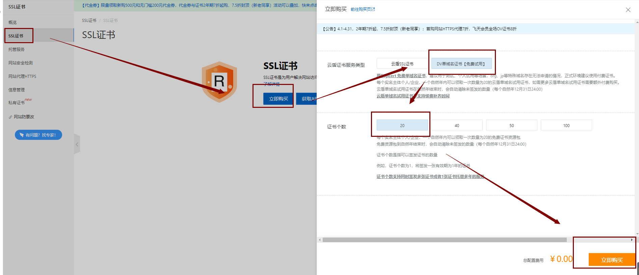Click the 有问题？找专家 help button
639x275 pixels.
[x=38, y=135]
